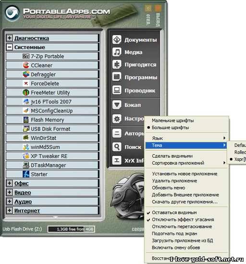Open the Defraggler app icon
246x264 pixels.
(x=26, y=74)
